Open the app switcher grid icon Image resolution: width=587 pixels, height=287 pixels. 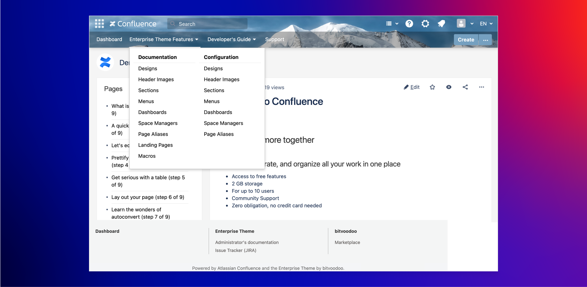(100, 24)
